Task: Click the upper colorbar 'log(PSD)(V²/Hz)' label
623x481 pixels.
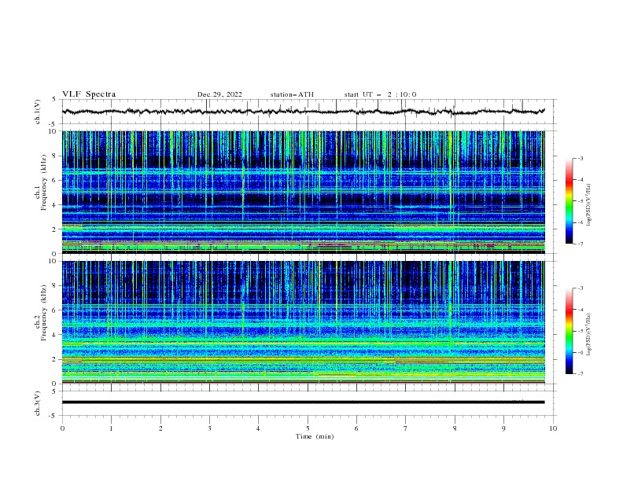Action: pos(589,205)
